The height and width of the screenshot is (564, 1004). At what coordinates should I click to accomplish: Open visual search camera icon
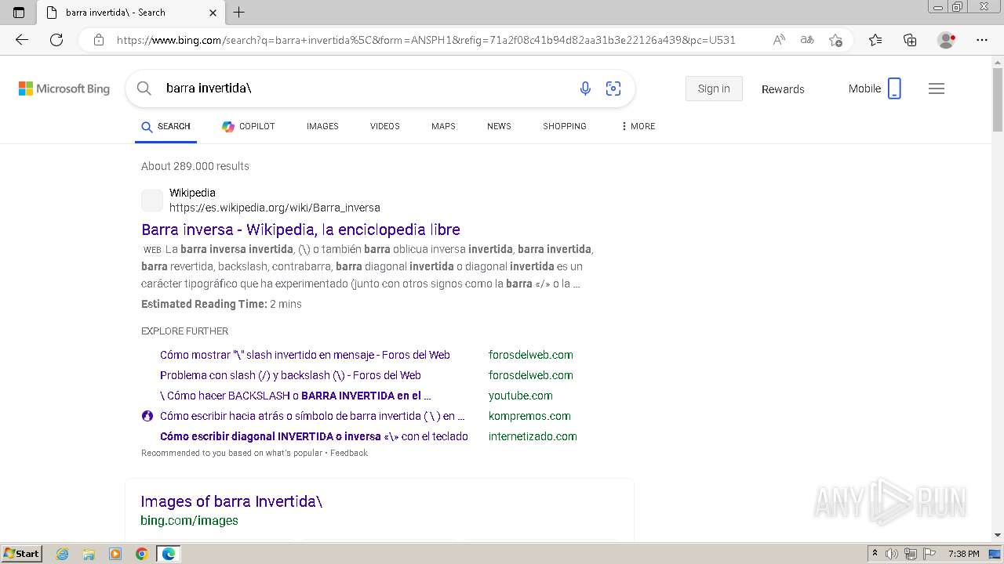coord(613,89)
